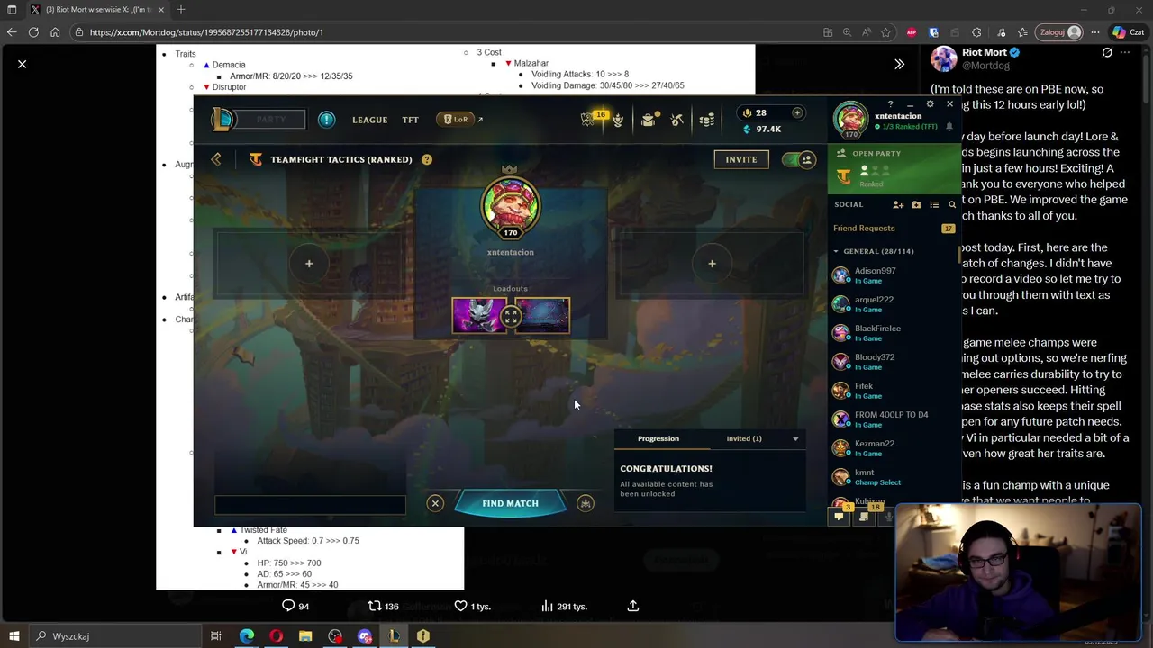The width and height of the screenshot is (1153, 648).
Task: Open the alert notification icon beside PARTY
Action: (x=326, y=119)
